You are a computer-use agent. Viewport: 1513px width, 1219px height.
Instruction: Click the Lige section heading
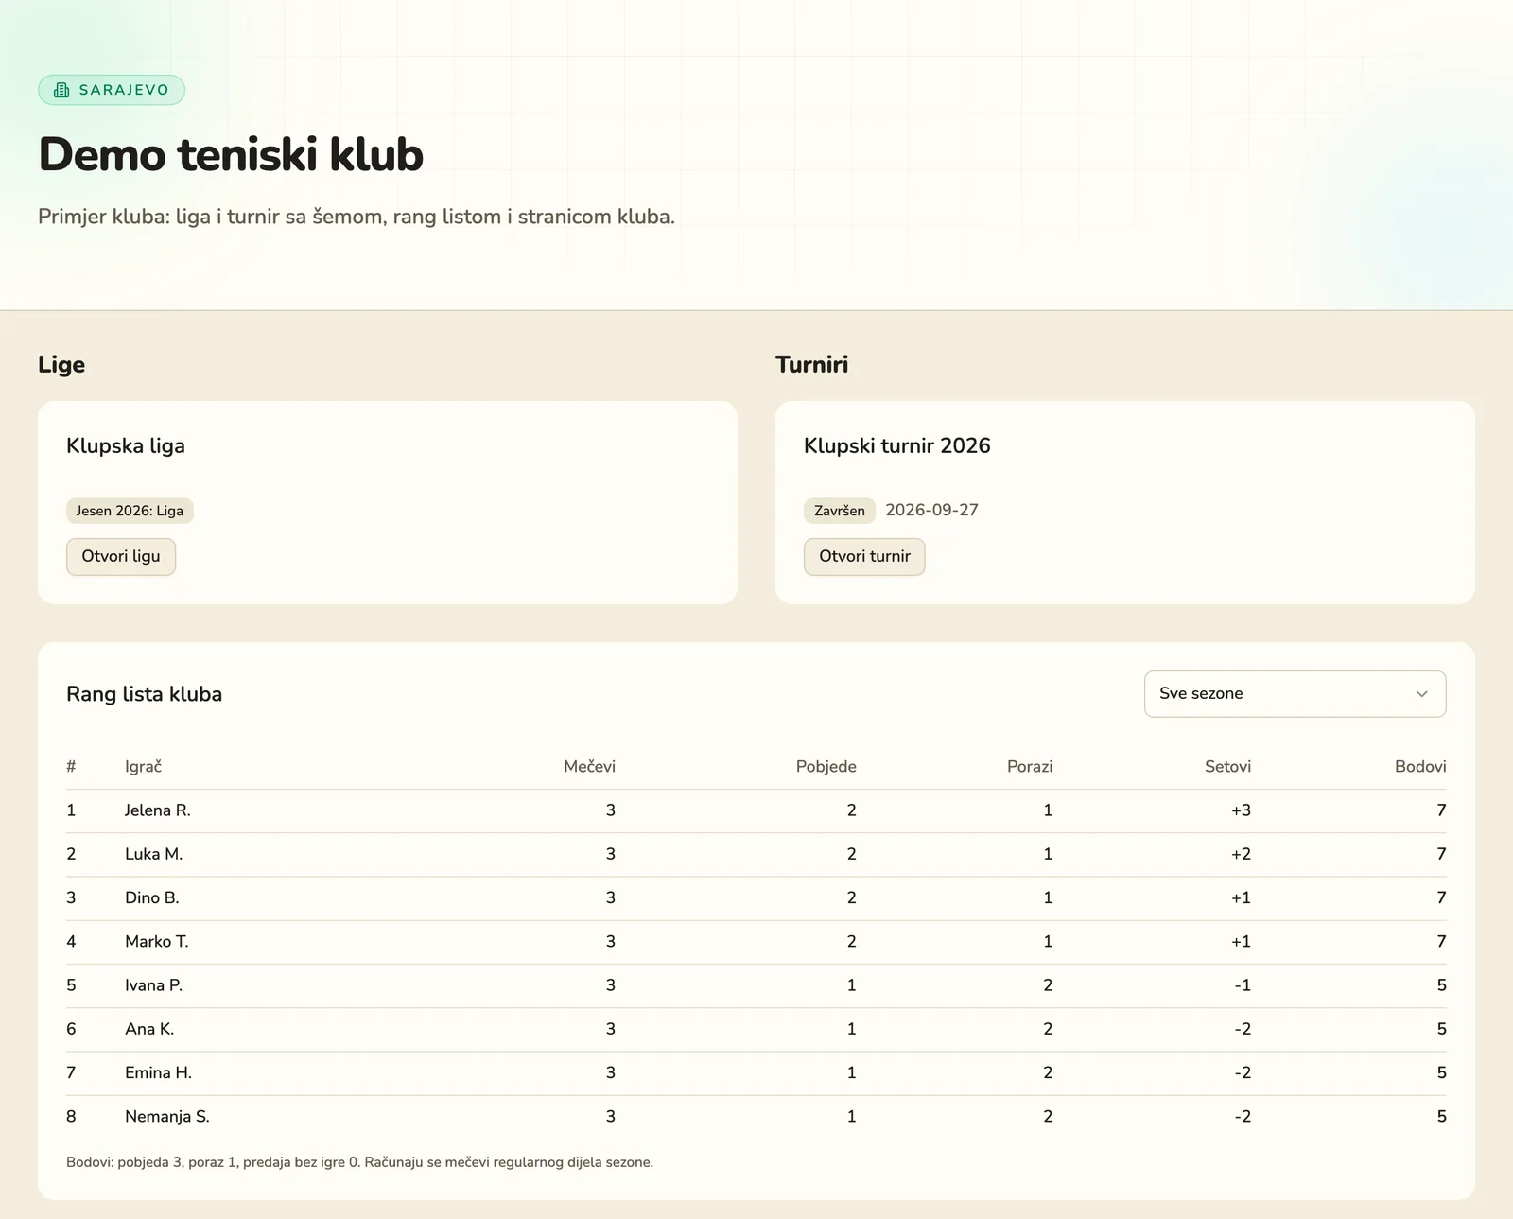pos(61,364)
